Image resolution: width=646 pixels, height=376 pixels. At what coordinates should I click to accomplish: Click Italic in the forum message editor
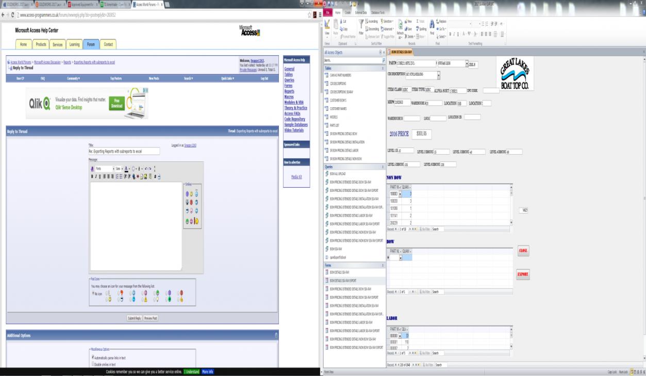point(96,177)
